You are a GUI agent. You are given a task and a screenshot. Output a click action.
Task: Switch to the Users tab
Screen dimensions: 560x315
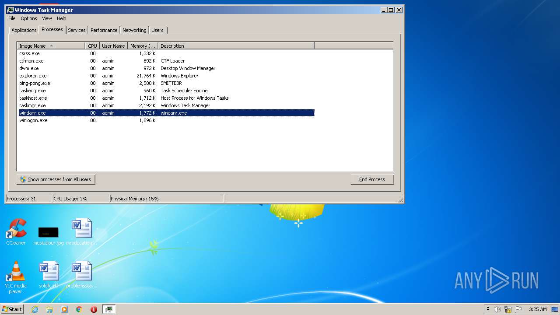point(157,30)
